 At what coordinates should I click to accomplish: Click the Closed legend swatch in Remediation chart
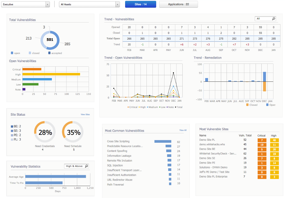[247, 105]
